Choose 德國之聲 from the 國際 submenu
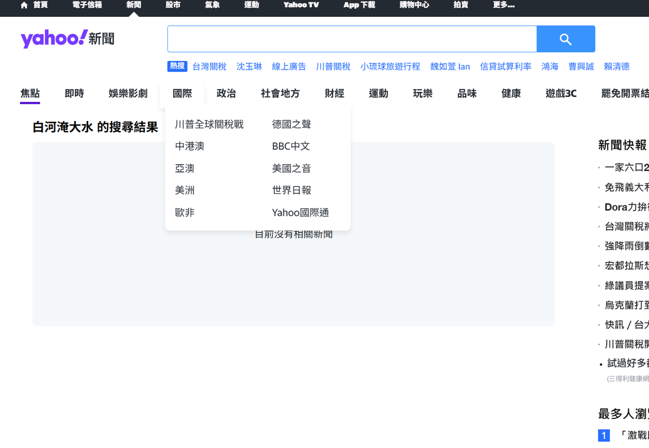 tap(292, 124)
